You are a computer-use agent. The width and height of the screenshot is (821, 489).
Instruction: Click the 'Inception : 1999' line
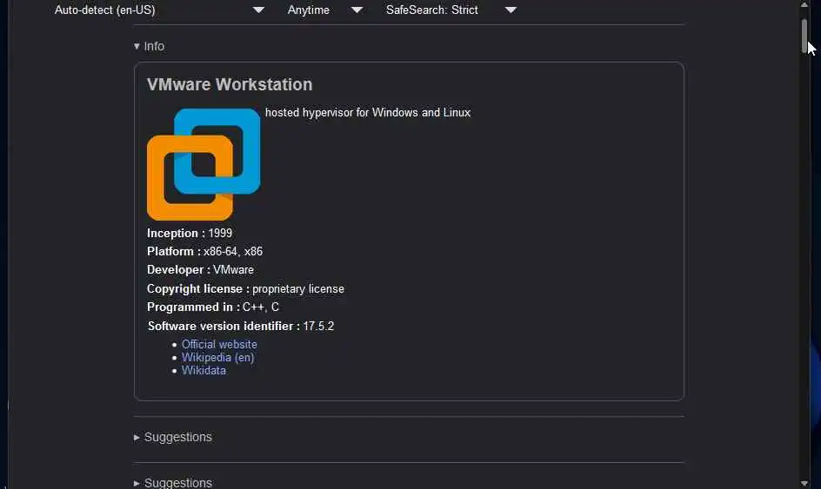coord(190,234)
